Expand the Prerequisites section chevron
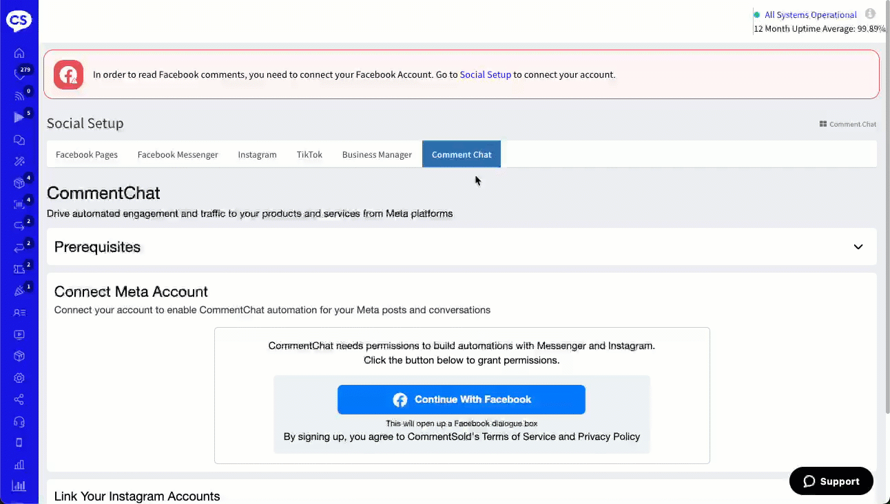The height and width of the screenshot is (504, 890). click(858, 246)
